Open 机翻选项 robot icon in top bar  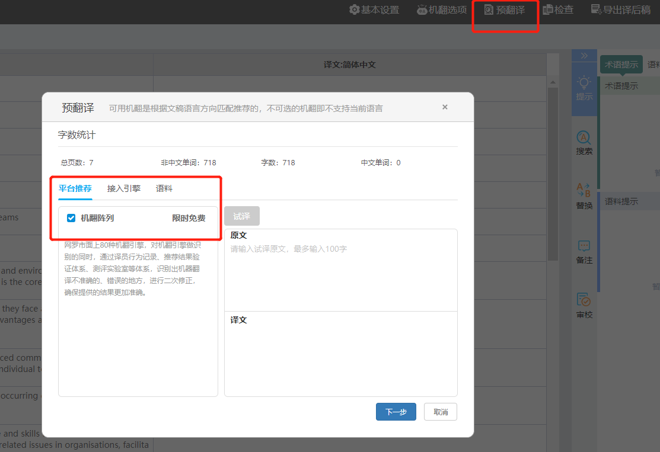coord(422,9)
